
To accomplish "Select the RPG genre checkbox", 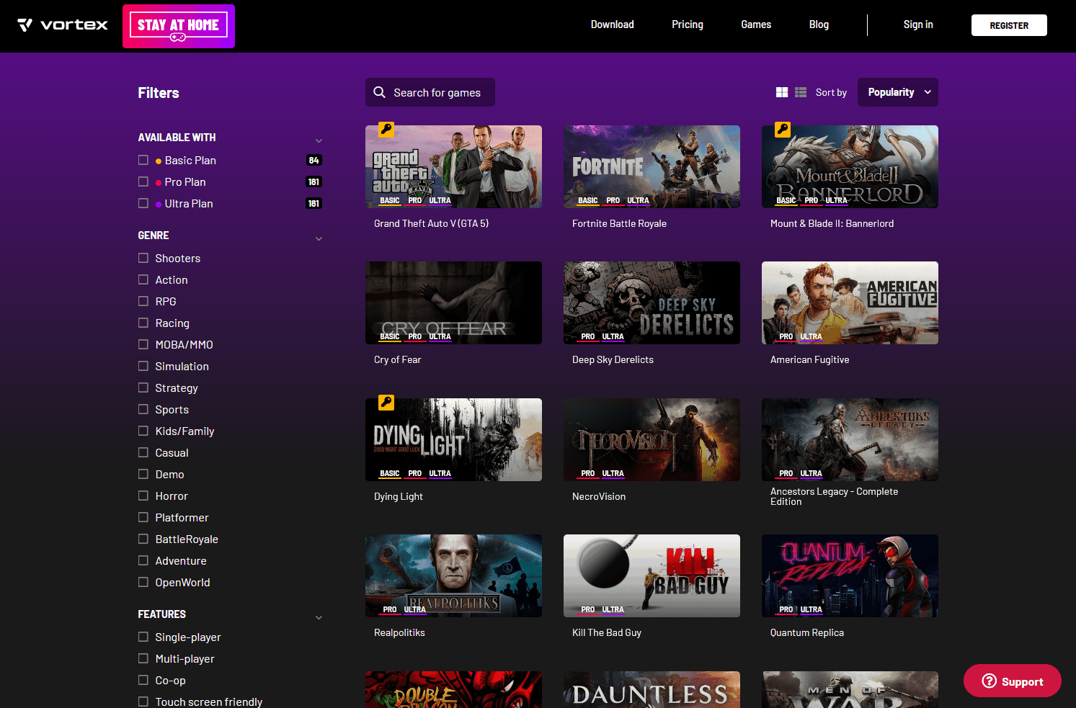I will (x=143, y=301).
